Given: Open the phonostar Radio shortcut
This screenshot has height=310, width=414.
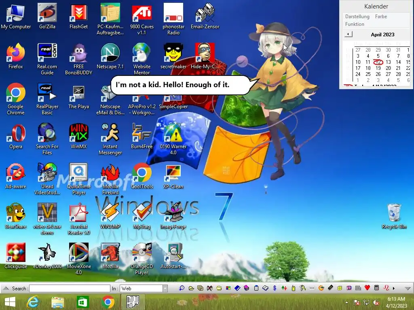Looking at the screenshot, I should [x=173, y=19].
